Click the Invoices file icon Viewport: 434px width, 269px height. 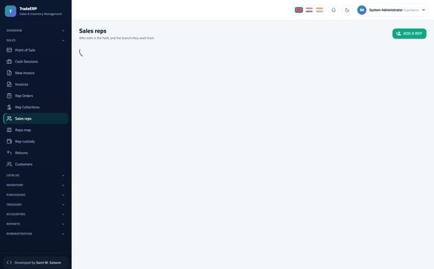pos(9,84)
